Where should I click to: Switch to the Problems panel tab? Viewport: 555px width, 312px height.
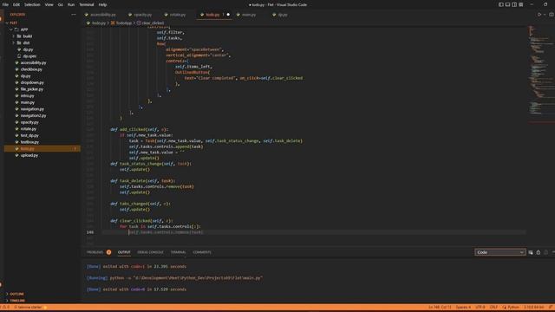point(95,252)
